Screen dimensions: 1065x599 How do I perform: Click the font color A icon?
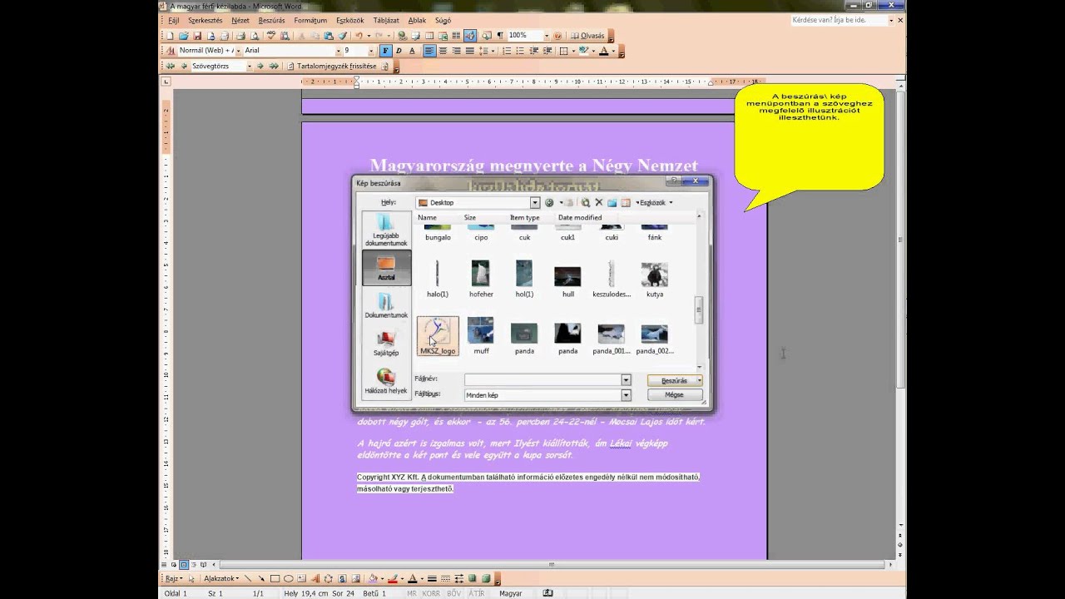(x=604, y=51)
